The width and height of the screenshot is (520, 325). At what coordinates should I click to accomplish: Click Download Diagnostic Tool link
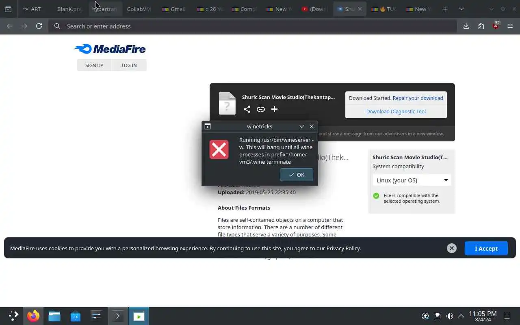coord(396,111)
